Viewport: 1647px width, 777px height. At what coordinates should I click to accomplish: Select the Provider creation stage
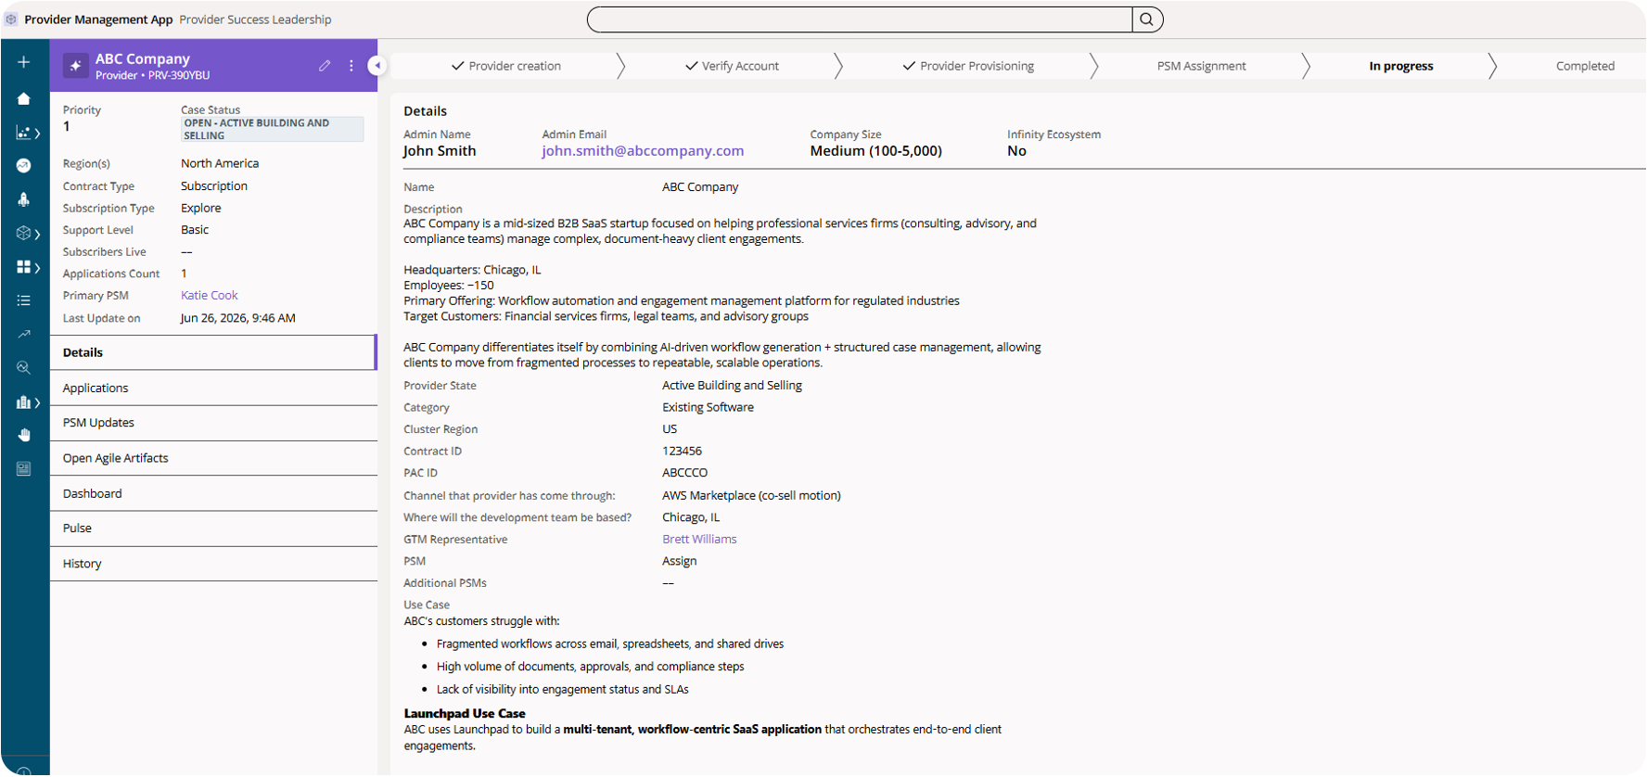[x=506, y=66]
